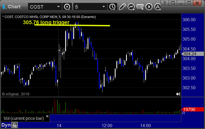Click the scroll-to-latest arrow icon
Viewport: 205px width, 129px height.
coord(178,94)
